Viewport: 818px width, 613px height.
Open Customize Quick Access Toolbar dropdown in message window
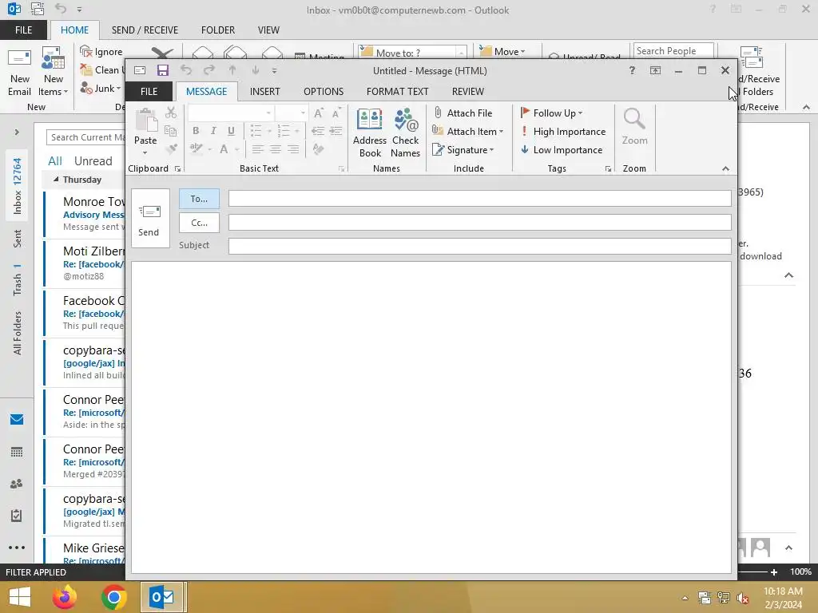click(x=275, y=70)
